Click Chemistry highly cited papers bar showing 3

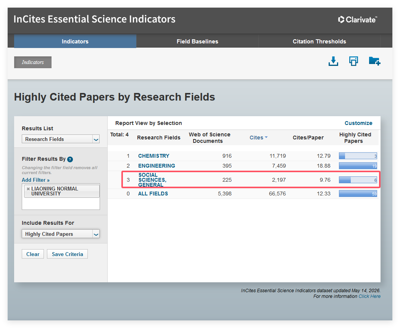[358, 156]
